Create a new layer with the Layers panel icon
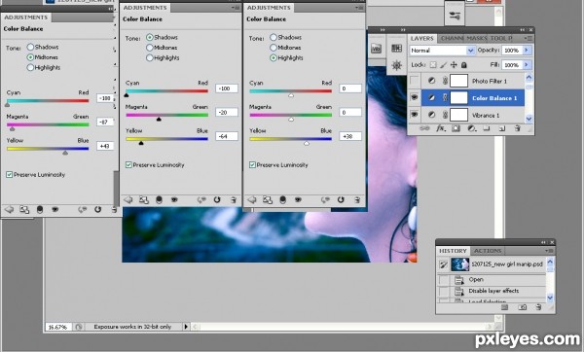 click(x=501, y=128)
